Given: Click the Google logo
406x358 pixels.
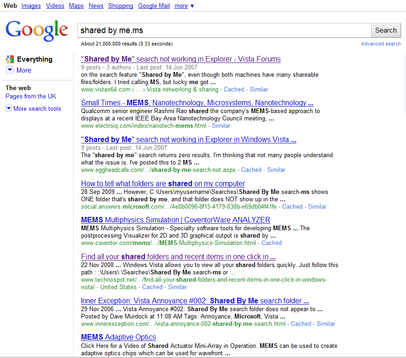Looking at the screenshot, I should tap(37, 31).
